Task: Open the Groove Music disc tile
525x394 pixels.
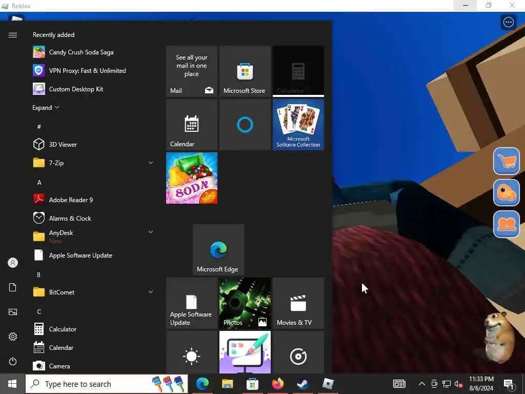Action: pyautogui.click(x=298, y=352)
